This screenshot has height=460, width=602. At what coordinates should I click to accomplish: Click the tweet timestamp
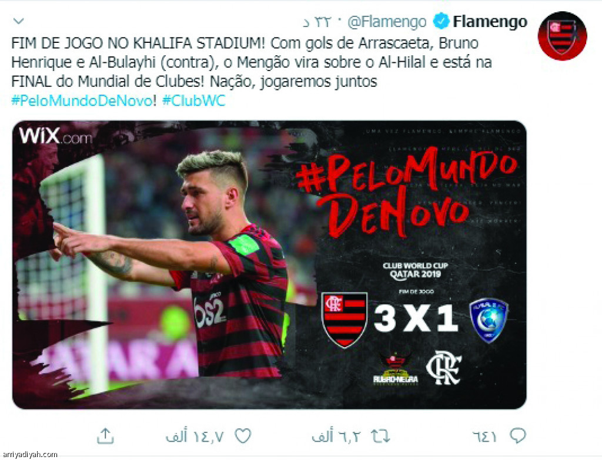coord(317,22)
